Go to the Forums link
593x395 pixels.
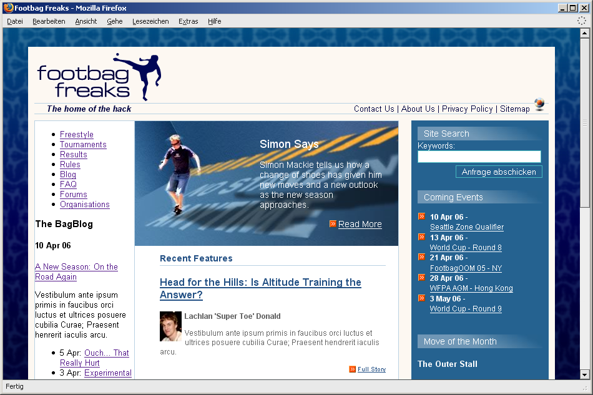click(74, 194)
